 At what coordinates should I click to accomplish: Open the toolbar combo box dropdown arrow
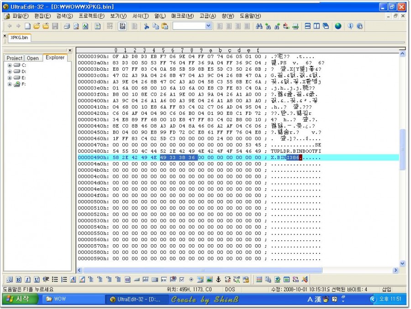click(x=208, y=26)
